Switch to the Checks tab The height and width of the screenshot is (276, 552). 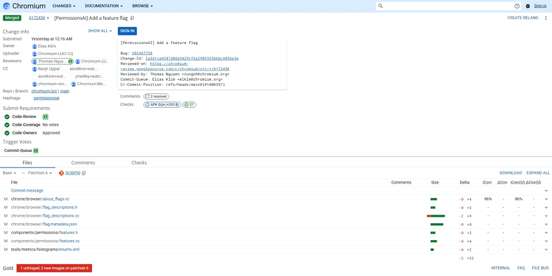point(139,162)
